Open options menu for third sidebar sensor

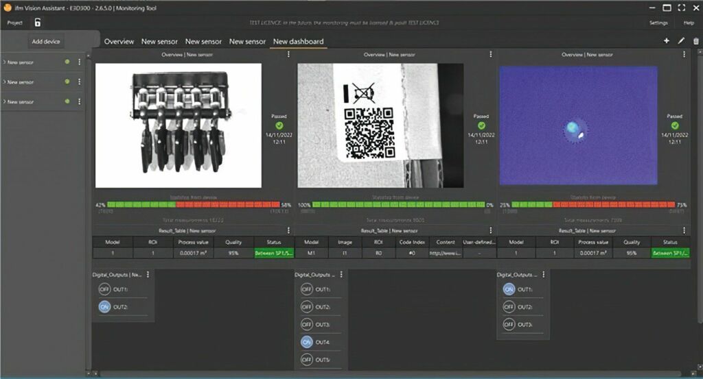(80, 101)
